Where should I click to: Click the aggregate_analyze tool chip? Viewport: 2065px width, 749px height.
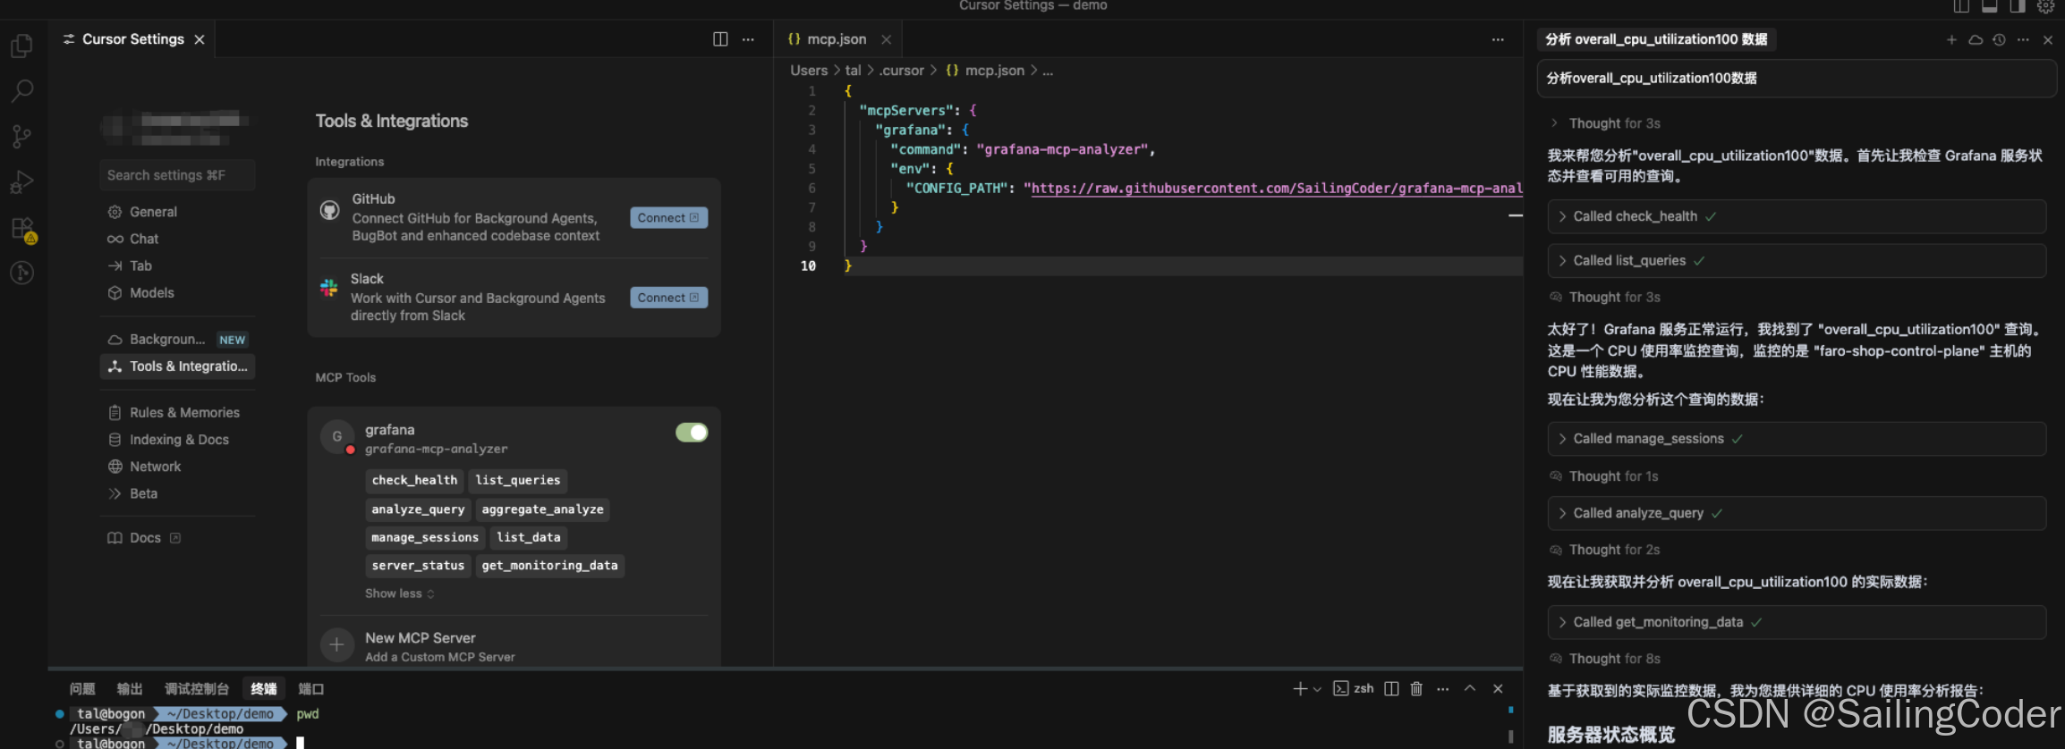(x=542, y=509)
